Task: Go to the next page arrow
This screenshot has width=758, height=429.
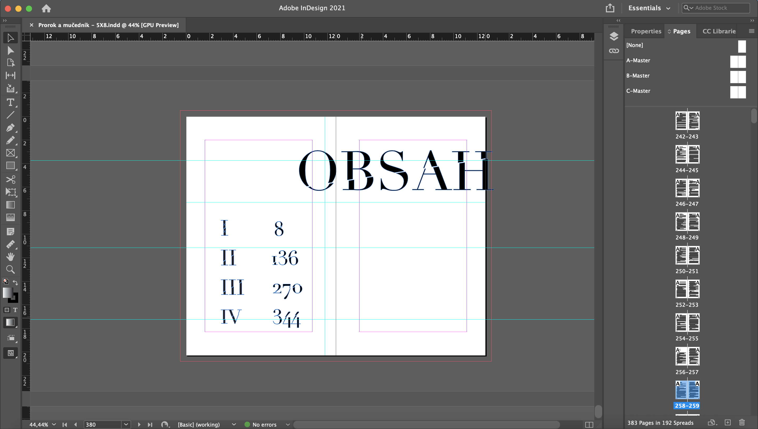Action: pos(139,424)
